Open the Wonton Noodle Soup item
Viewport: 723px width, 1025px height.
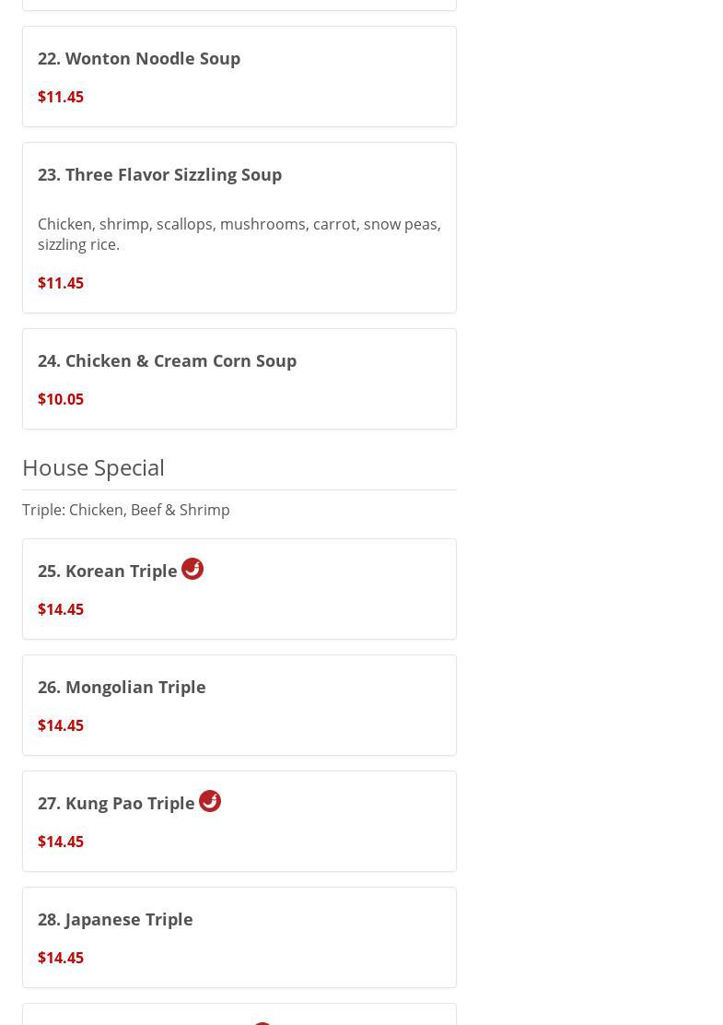point(139,58)
